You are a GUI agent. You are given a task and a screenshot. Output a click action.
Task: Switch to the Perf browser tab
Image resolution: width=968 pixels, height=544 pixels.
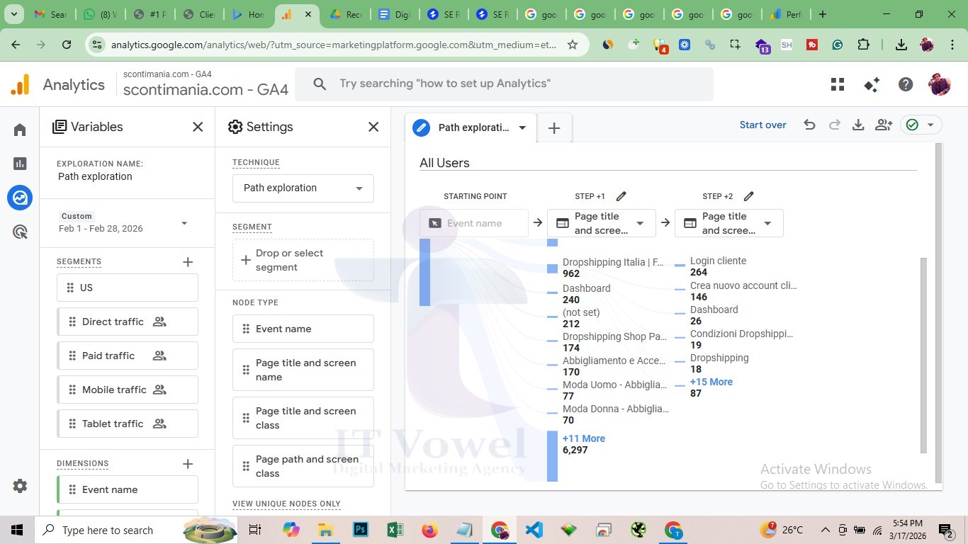tap(787, 14)
